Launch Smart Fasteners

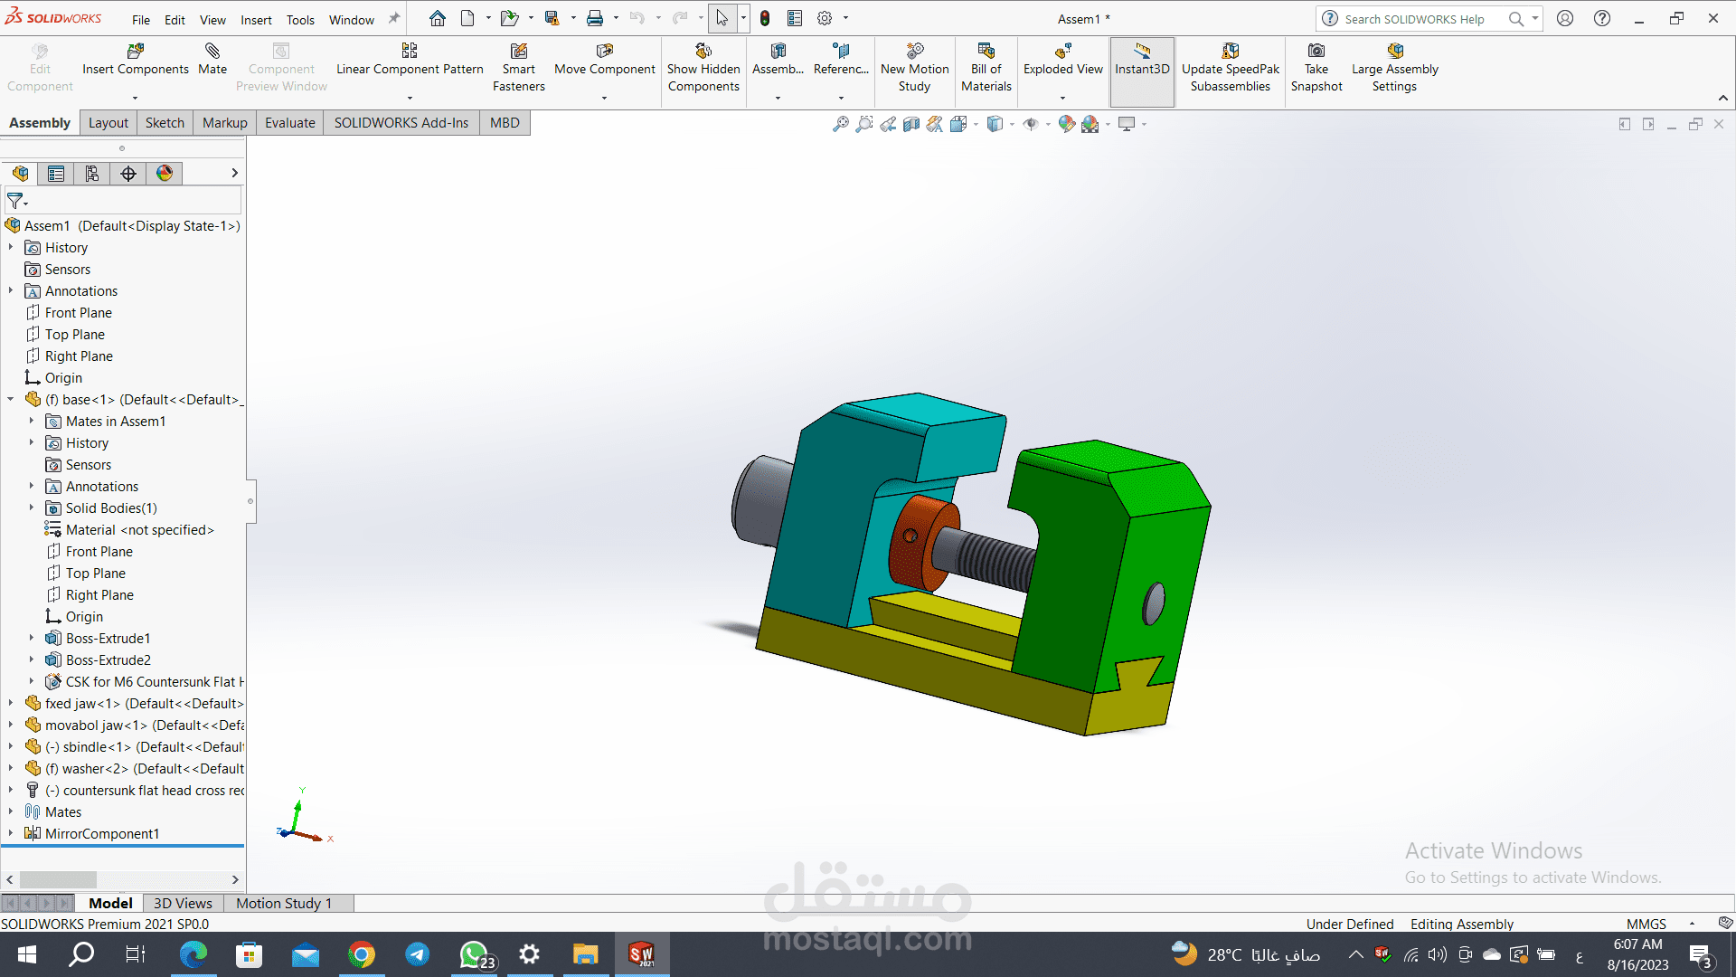[519, 68]
